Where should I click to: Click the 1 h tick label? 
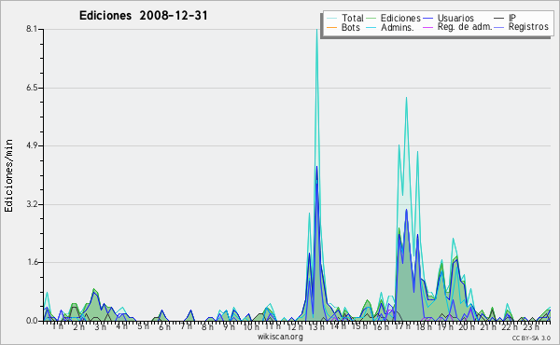point(58,326)
